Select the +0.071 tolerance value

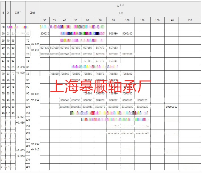(20, 117)
